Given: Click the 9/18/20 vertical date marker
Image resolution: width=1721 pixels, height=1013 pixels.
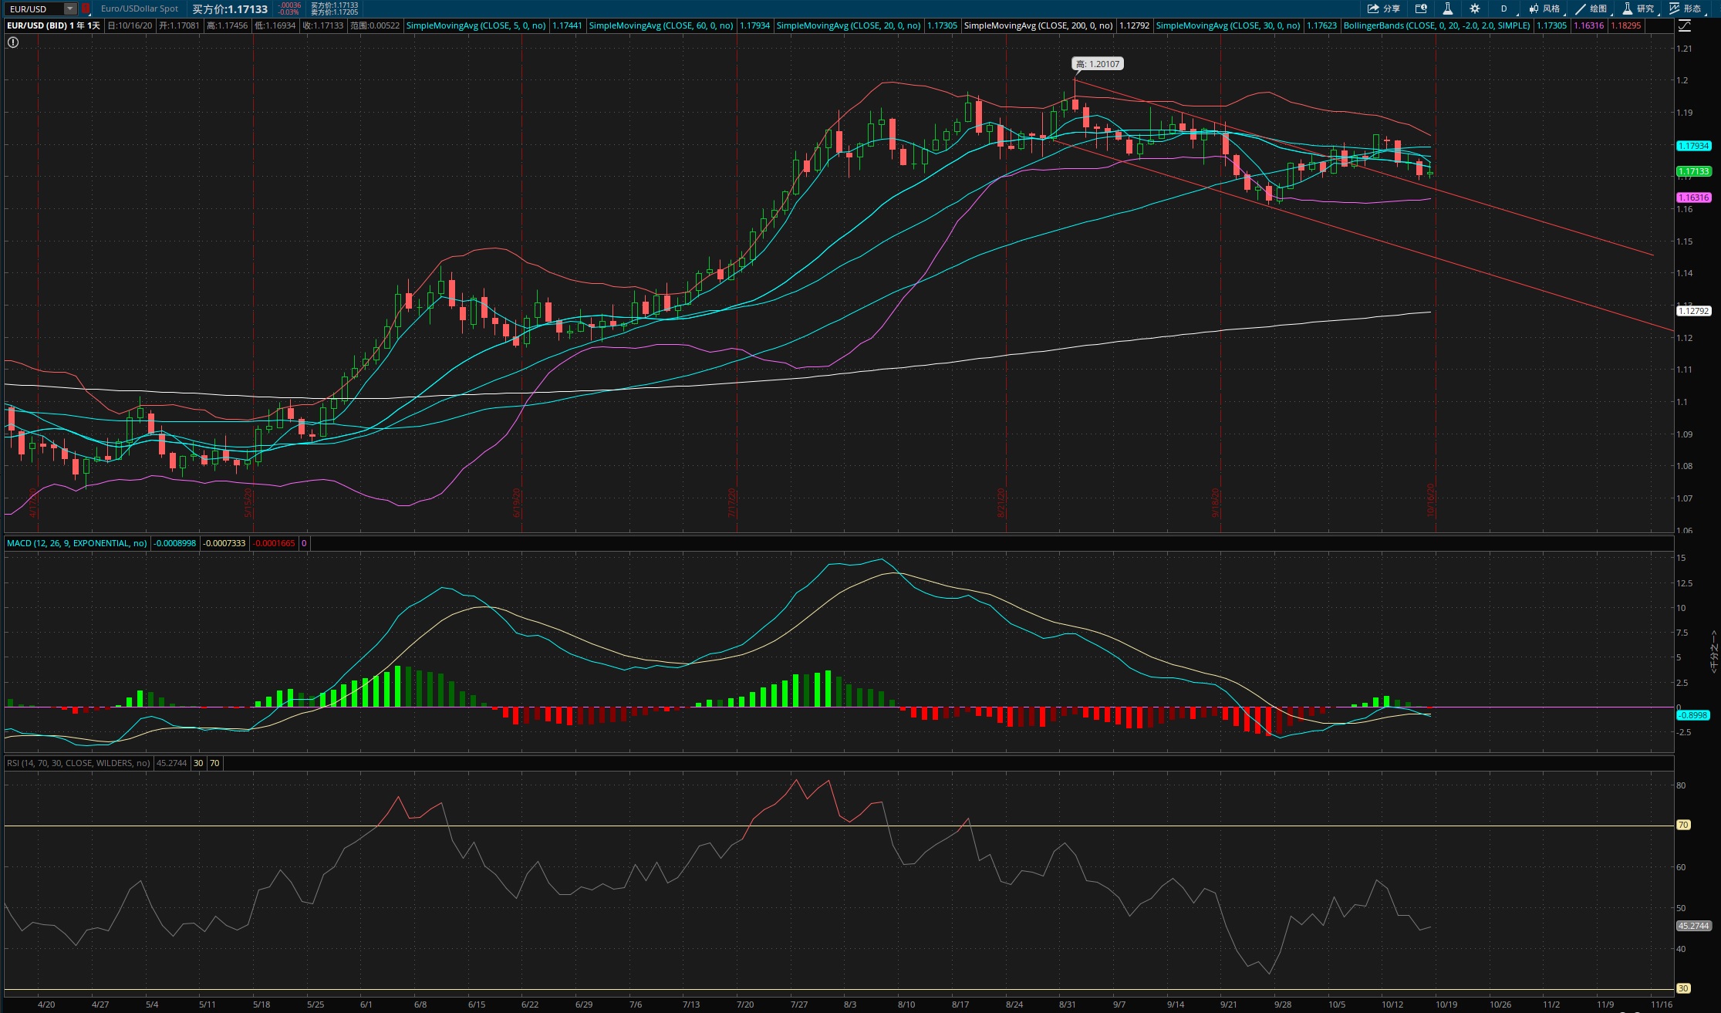Looking at the screenshot, I should point(1216,502).
